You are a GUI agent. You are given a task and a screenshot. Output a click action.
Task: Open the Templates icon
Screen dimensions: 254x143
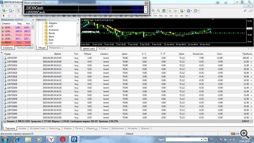(195, 11)
